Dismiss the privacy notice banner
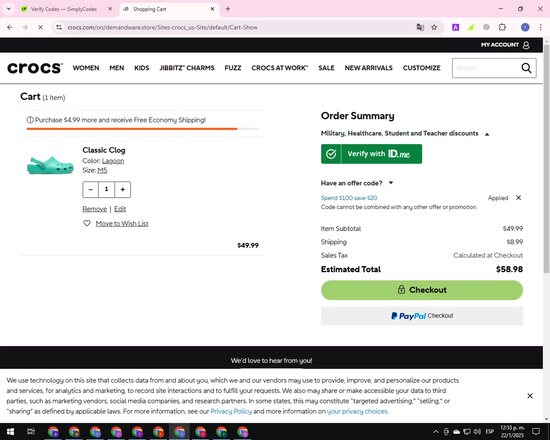Image resolution: width=550 pixels, height=440 pixels. (x=530, y=396)
